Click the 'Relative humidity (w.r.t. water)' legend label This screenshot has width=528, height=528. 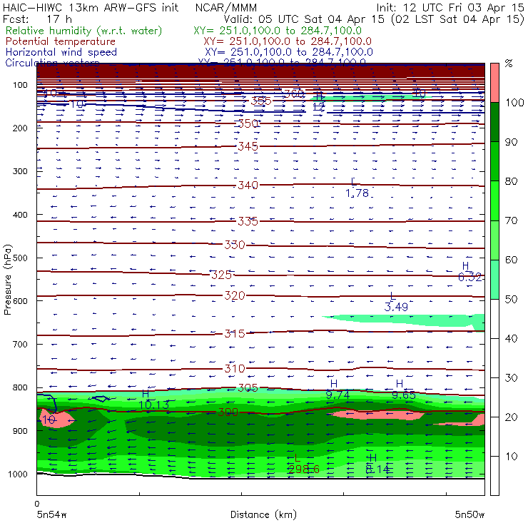point(84,31)
